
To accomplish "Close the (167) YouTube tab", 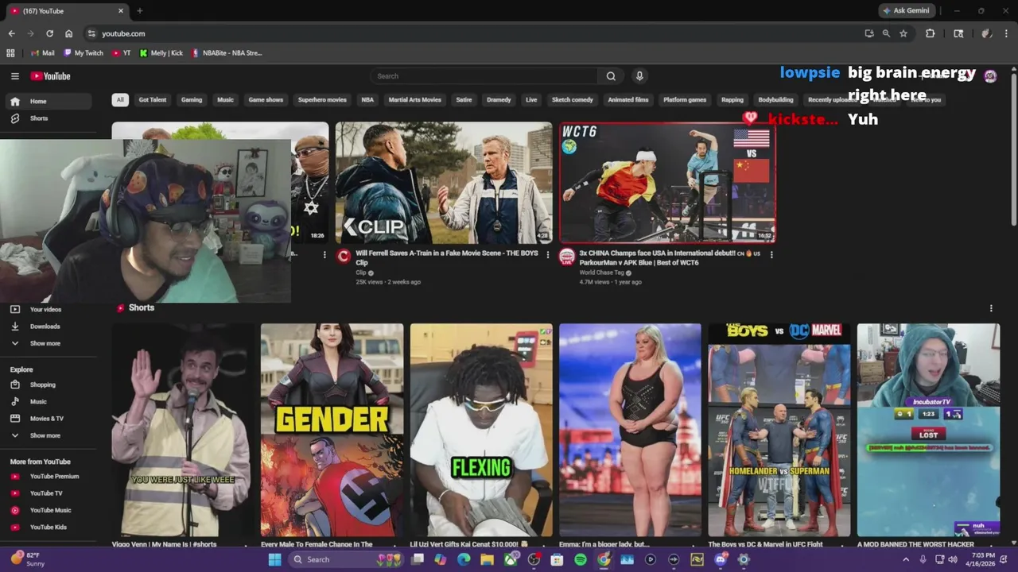I will coord(121,11).
